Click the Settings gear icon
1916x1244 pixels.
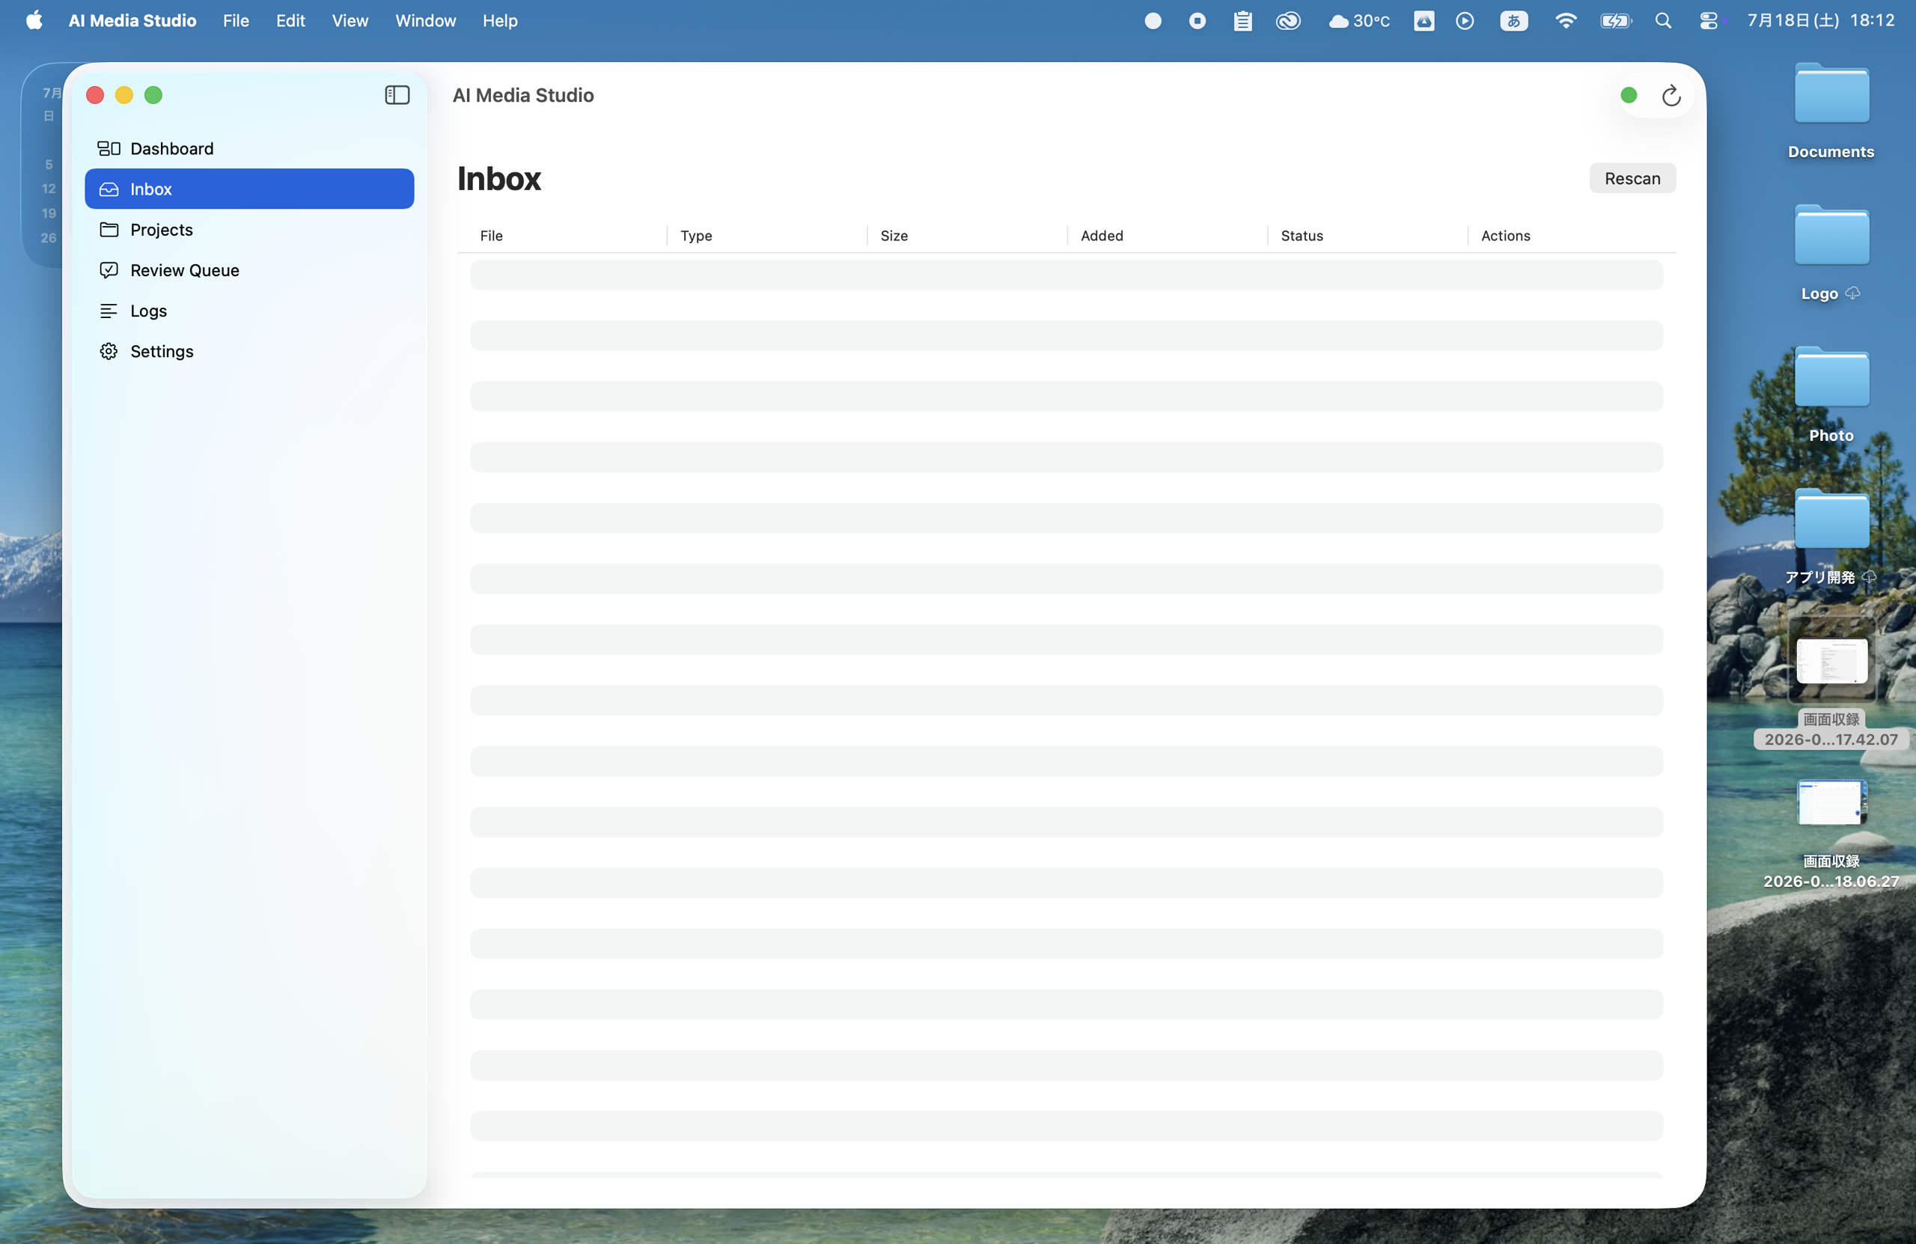click(x=109, y=351)
